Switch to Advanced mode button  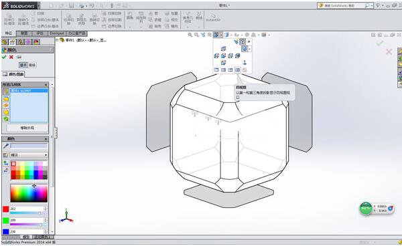click(32, 66)
